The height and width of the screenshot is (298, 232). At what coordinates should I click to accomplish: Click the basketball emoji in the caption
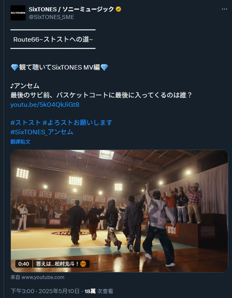(83, 264)
